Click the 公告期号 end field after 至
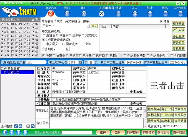The image size is (188, 137). click(x=74, y=49)
